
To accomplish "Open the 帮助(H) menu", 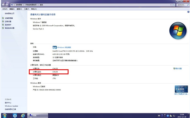I will coord(34,9).
